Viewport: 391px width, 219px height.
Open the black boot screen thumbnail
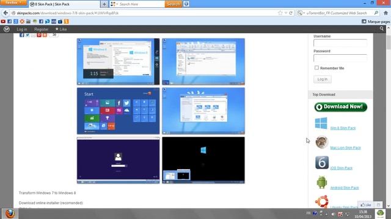(x=203, y=160)
